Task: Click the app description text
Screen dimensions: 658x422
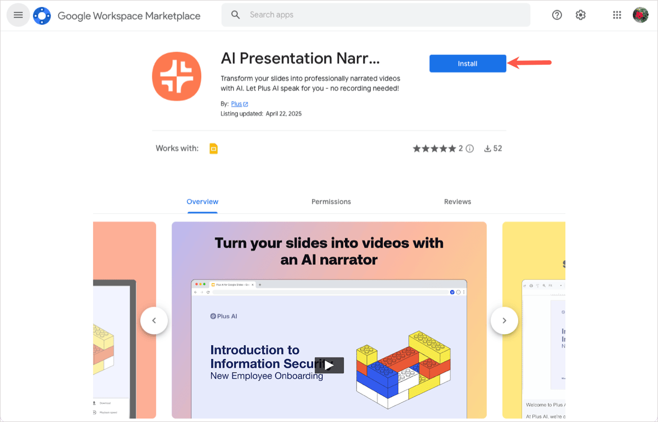Action: 310,83
